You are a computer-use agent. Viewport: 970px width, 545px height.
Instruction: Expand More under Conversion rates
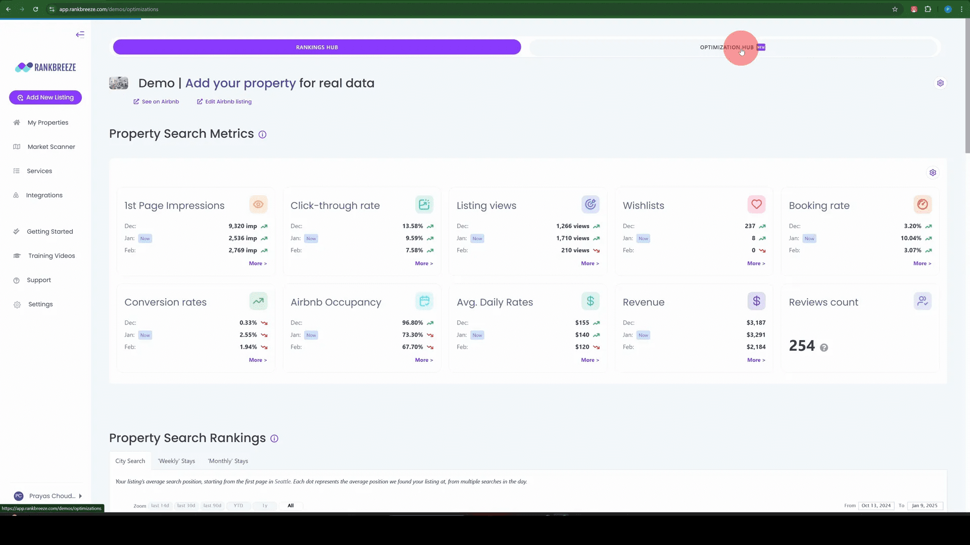point(258,360)
